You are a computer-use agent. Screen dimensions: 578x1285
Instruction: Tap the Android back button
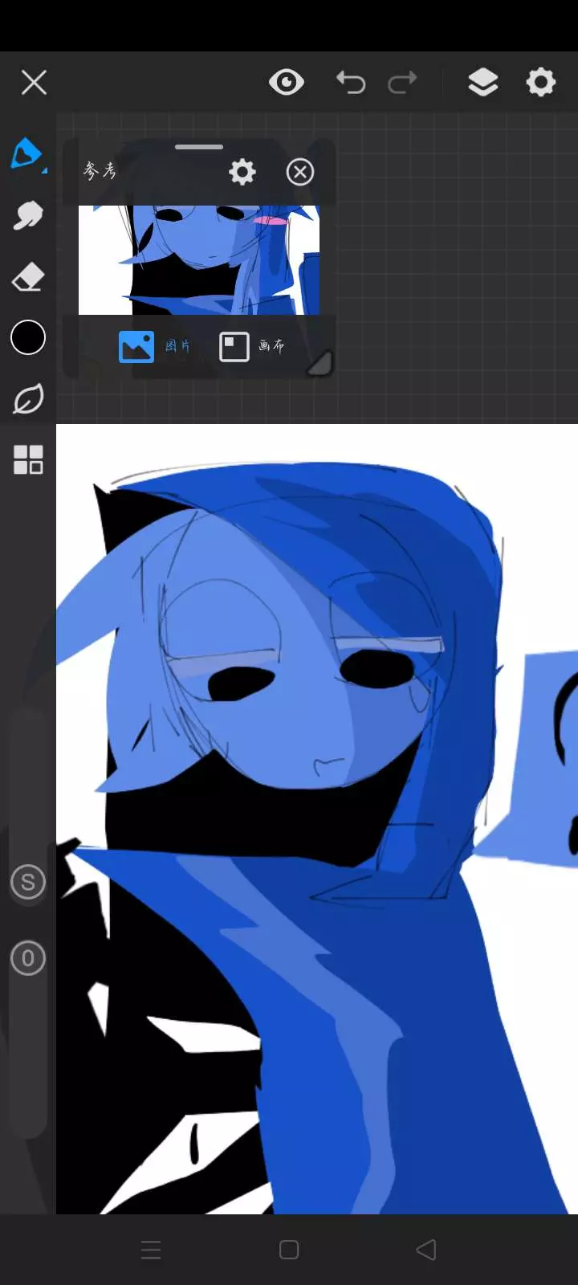[426, 1250]
